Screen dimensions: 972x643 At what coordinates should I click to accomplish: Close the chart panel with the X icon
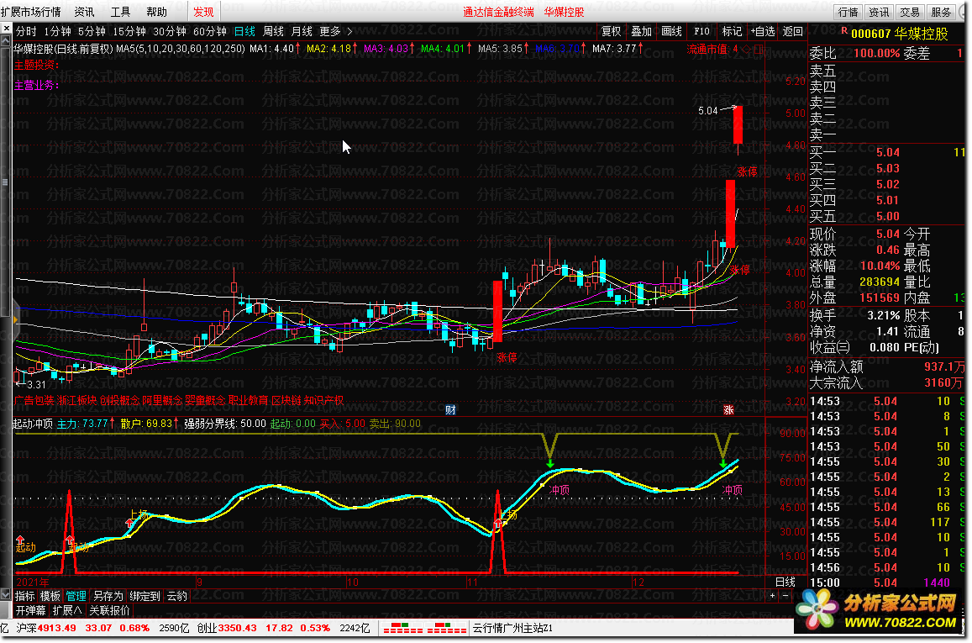tap(6, 29)
